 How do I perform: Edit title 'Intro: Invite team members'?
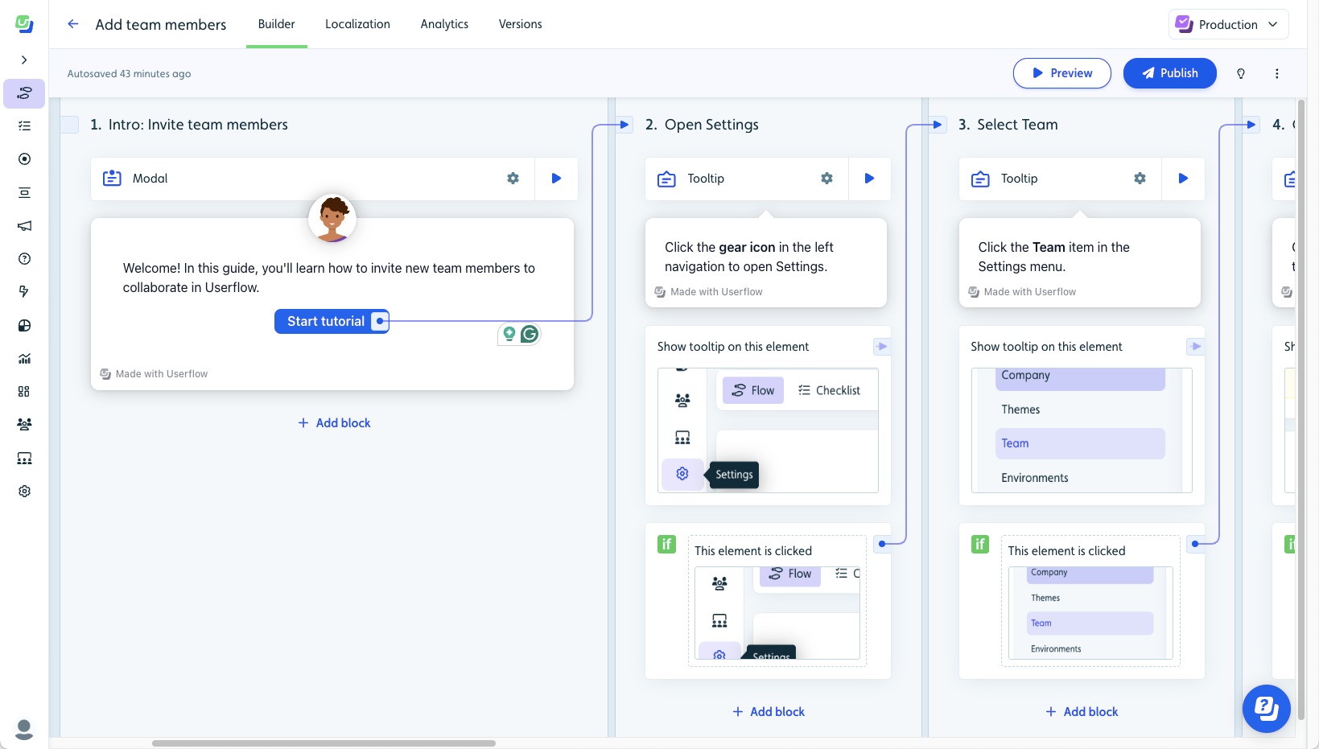[198, 125]
